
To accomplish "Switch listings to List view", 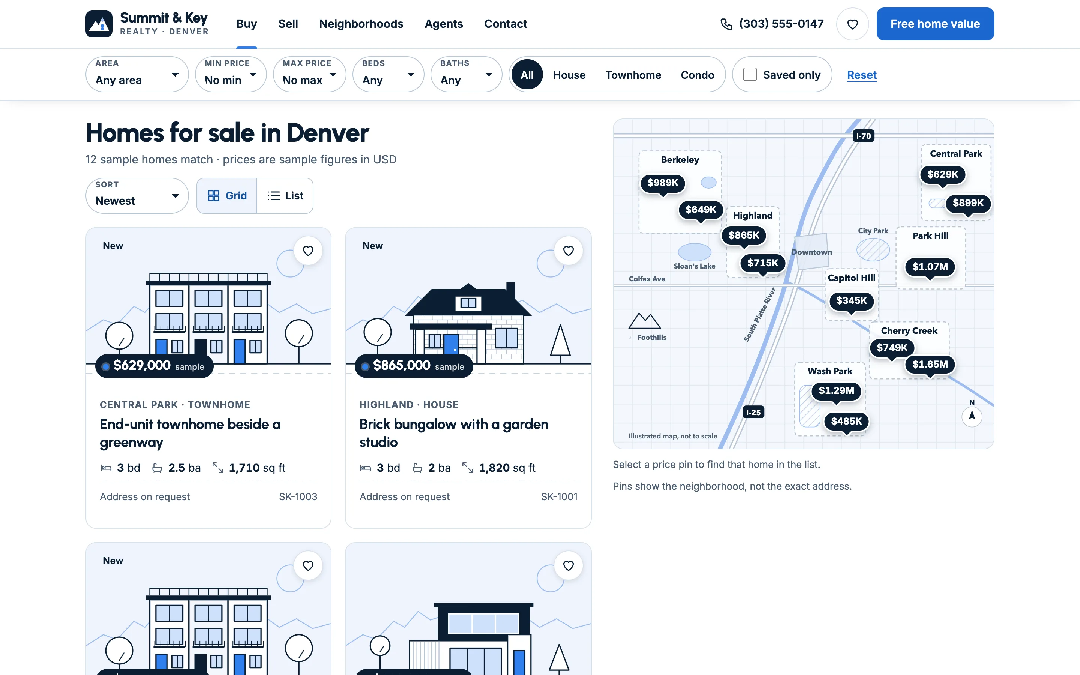I will pyautogui.click(x=285, y=195).
